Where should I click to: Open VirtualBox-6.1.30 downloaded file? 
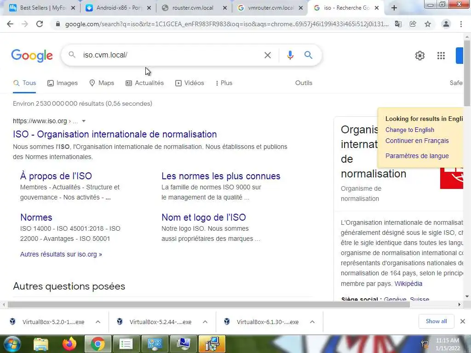tap(268, 322)
